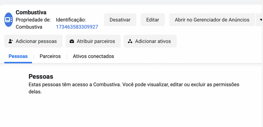Open Abrir no Gerenciador de Anúncios
The height and width of the screenshot is (127, 263).
coord(212,20)
